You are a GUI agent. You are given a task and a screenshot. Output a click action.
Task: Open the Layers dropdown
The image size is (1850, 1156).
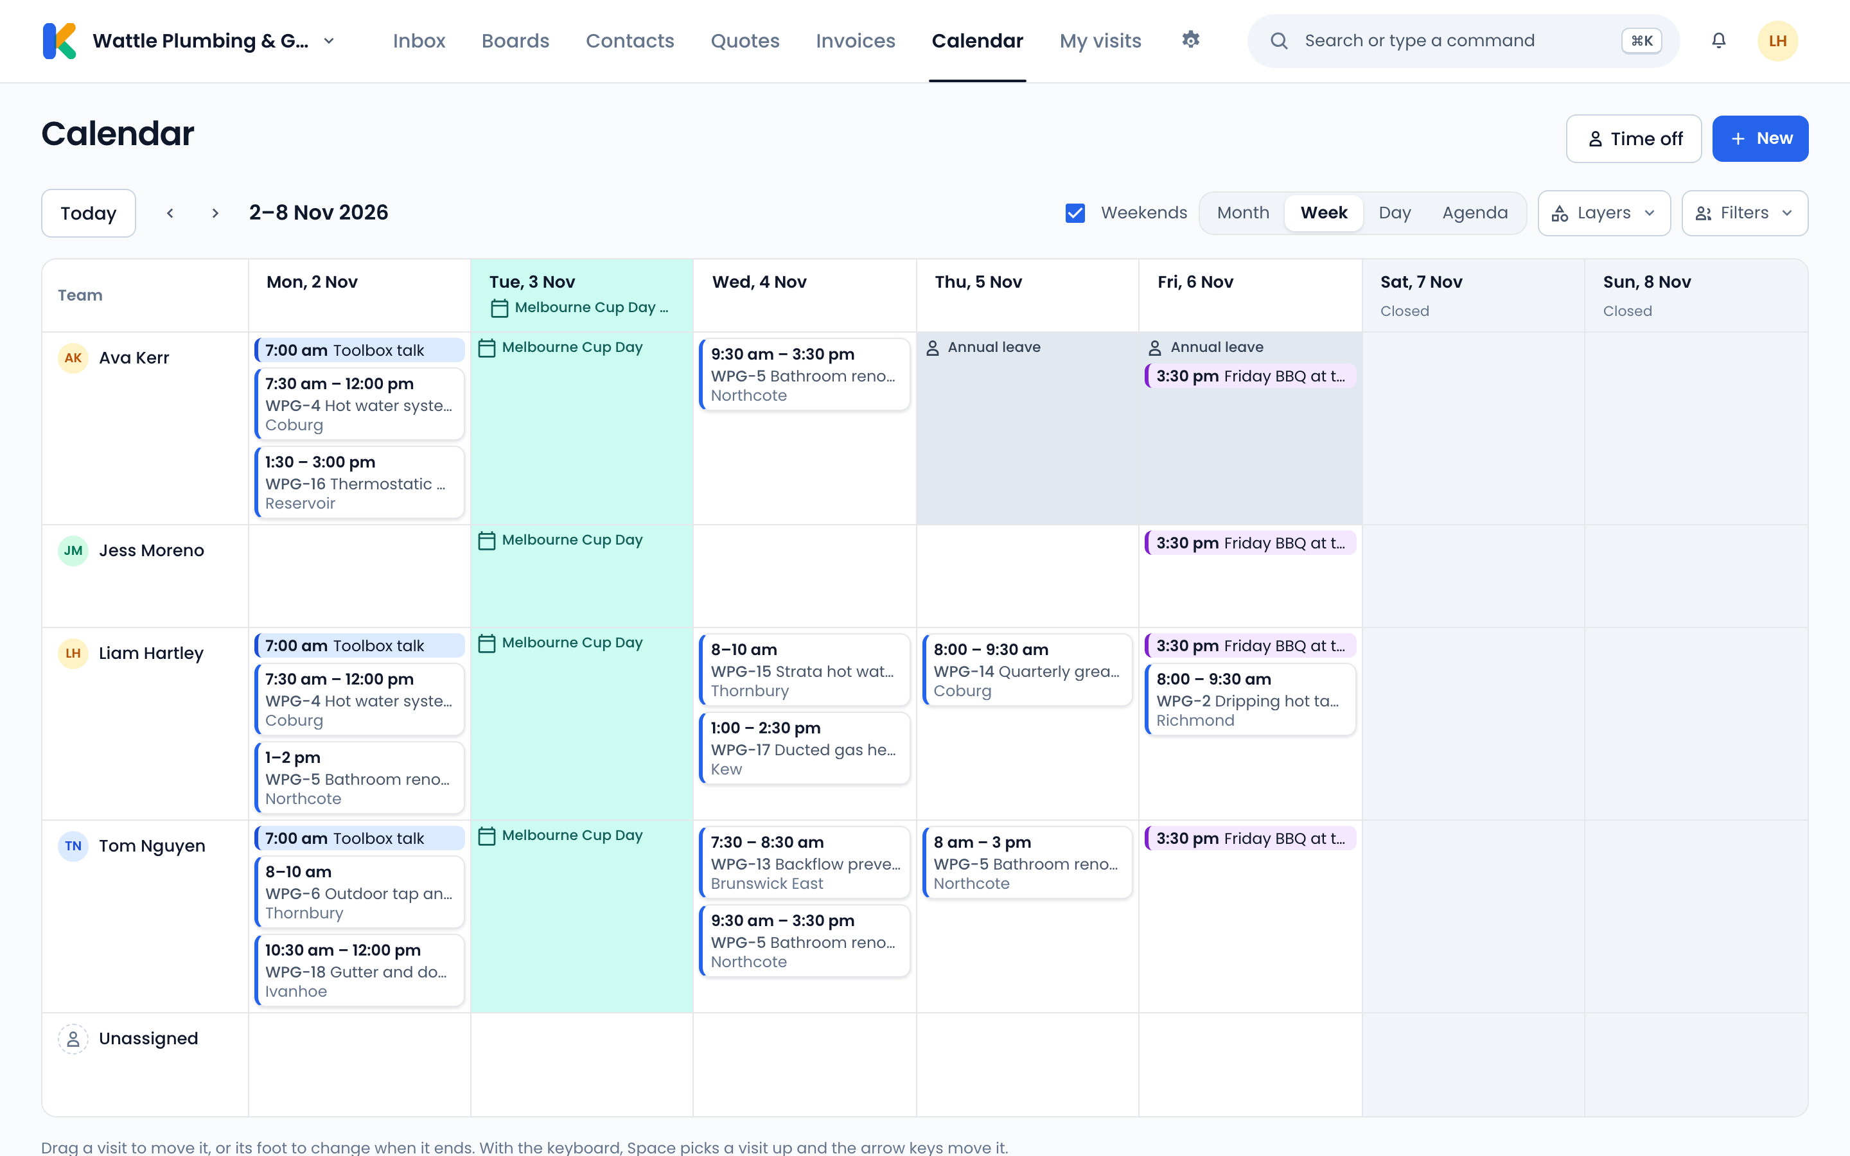1604,213
